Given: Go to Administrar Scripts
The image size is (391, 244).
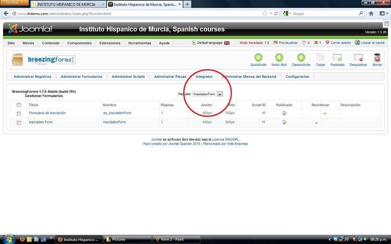Looking at the screenshot, I should coord(128,77).
